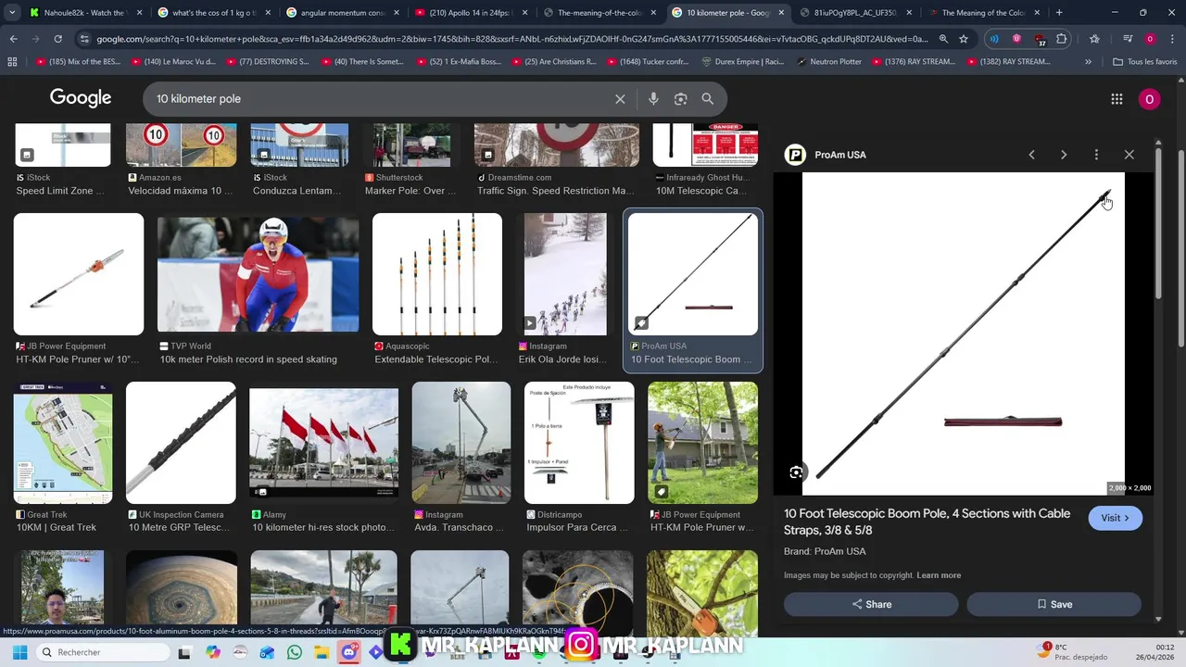Click the Google logo
Viewport: 1186px width, 667px height.
(x=81, y=98)
